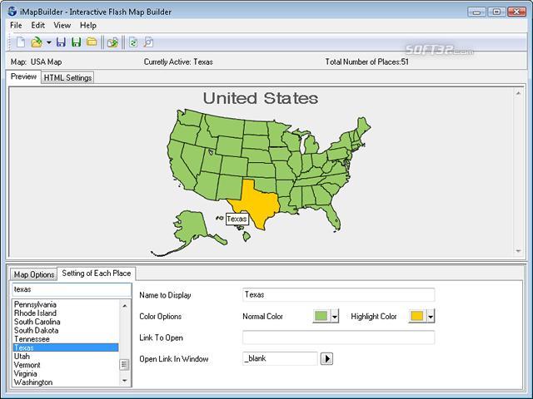
Task: Minimize the iMapBuilder window
Action: (476, 12)
